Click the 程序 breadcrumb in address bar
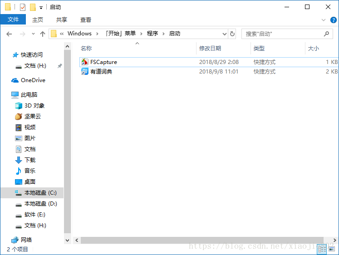This screenshot has width=339, height=255. coord(152,34)
